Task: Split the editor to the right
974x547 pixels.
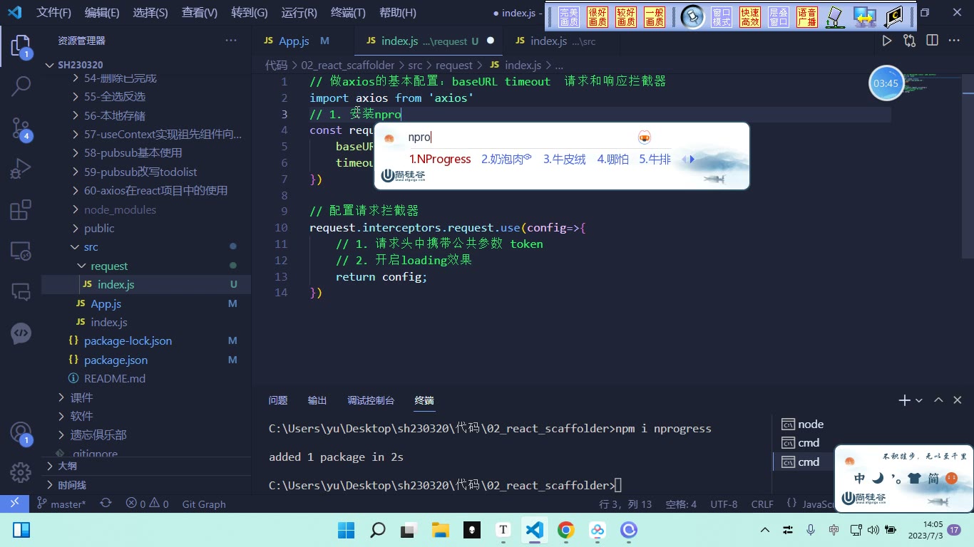Action: pyautogui.click(x=932, y=41)
